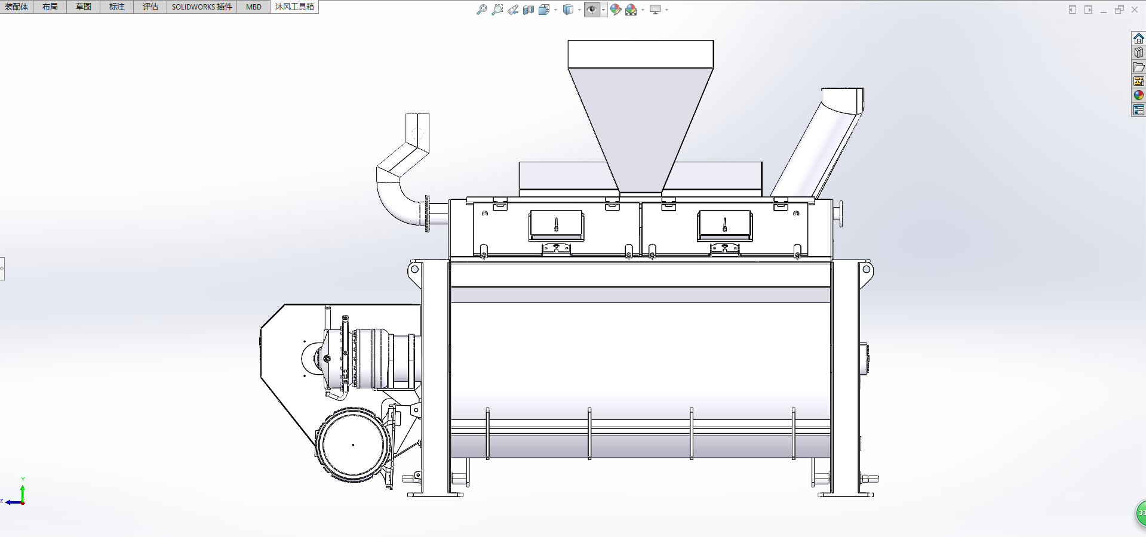Screen dimensions: 1146x537
Task: Click the Display Style cube icon
Action: tap(568, 10)
